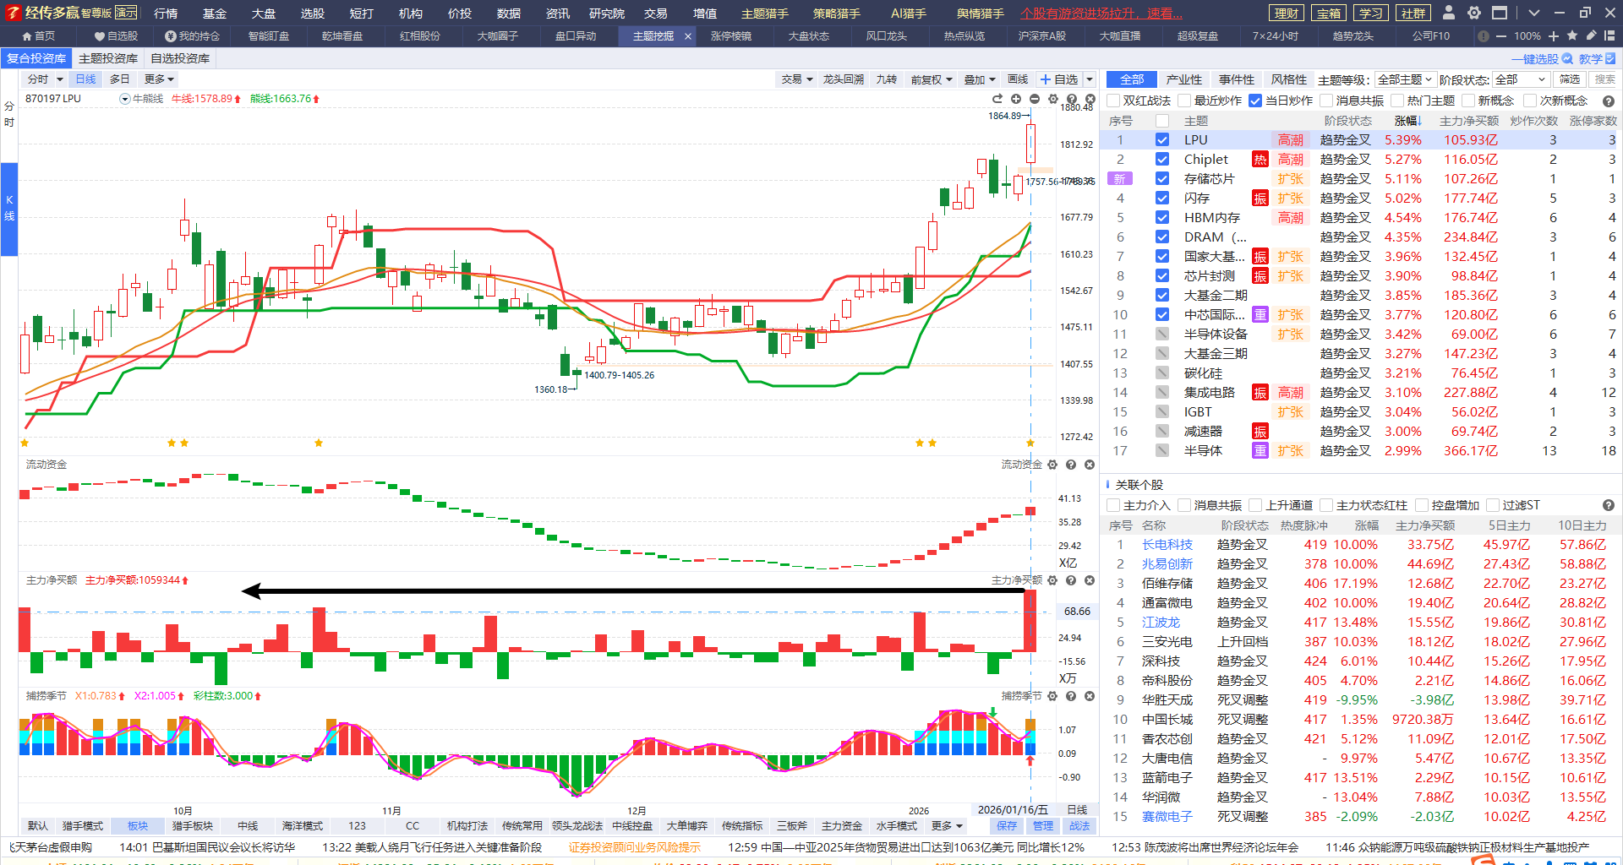Open the settings gear in title bar
Viewport: 1623px width, 865px height.
point(1474,13)
